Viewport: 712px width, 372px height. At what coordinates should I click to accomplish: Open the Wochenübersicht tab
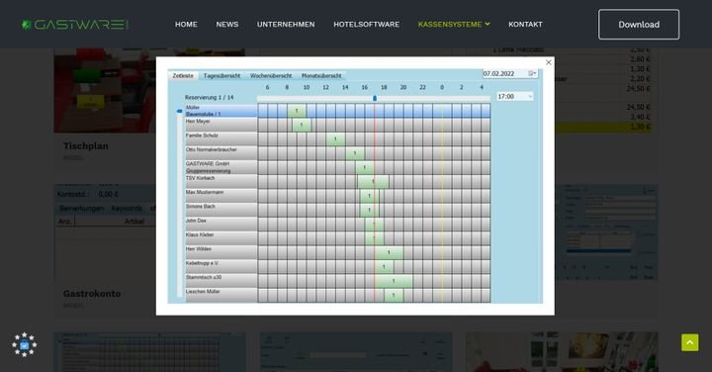pyautogui.click(x=271, y=76)
